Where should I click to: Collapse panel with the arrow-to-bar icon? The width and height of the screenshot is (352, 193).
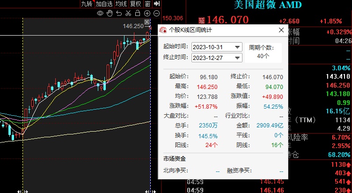coord(157,4)
